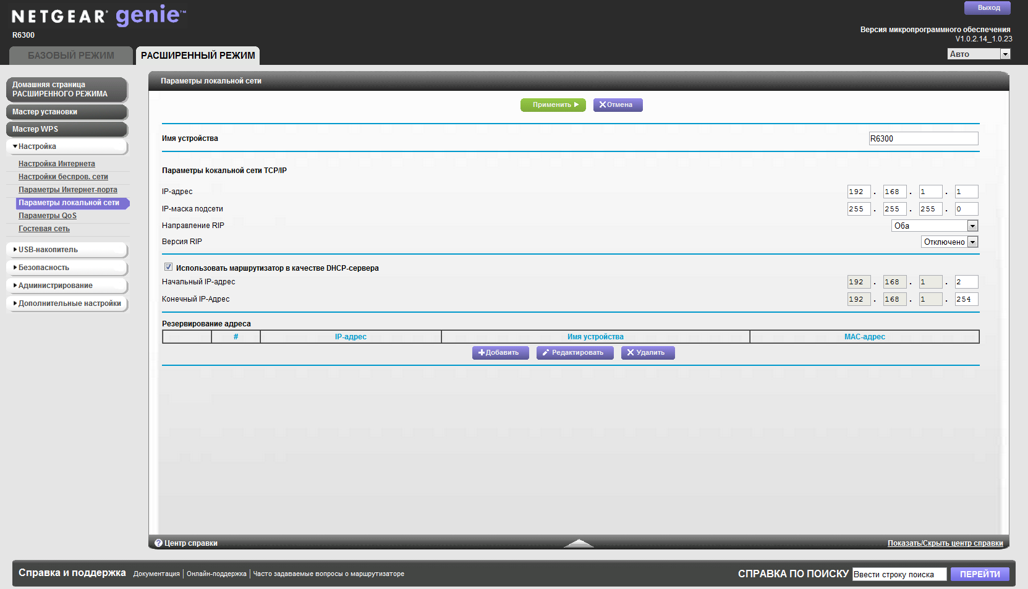
Task: Click the Выход logout button
Action: point(987,8)
